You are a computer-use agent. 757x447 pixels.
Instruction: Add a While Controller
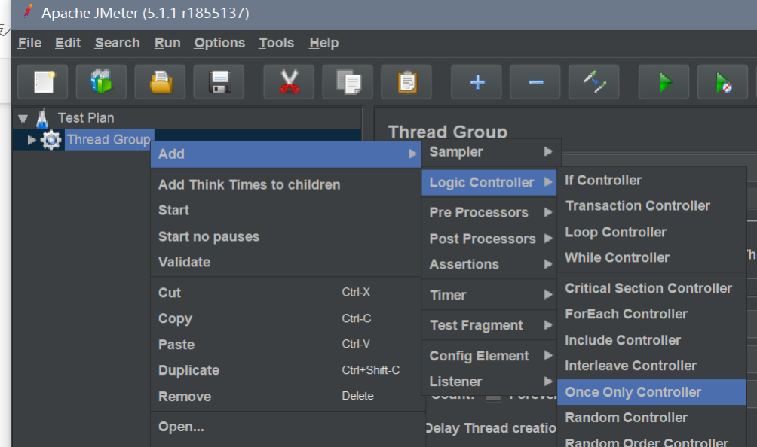pos(652,257)
